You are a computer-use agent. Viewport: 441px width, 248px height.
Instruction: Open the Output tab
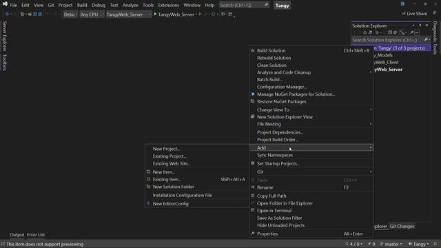(17, 234)
